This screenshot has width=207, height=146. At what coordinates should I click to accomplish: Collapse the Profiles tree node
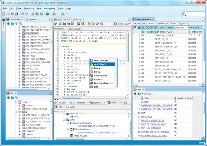tap(16, 102)
